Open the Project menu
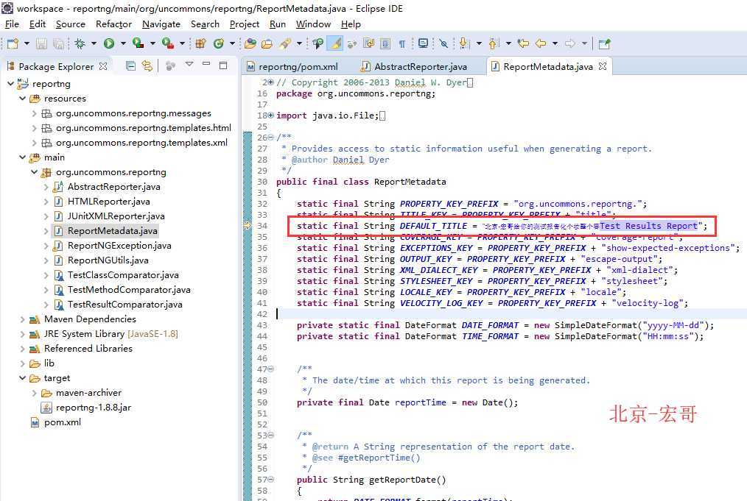The height and width of the screenshot is (501, 747). (245, 24)
